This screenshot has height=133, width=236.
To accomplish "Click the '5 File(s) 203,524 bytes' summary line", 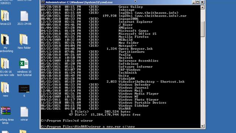I will pos(101,112).
